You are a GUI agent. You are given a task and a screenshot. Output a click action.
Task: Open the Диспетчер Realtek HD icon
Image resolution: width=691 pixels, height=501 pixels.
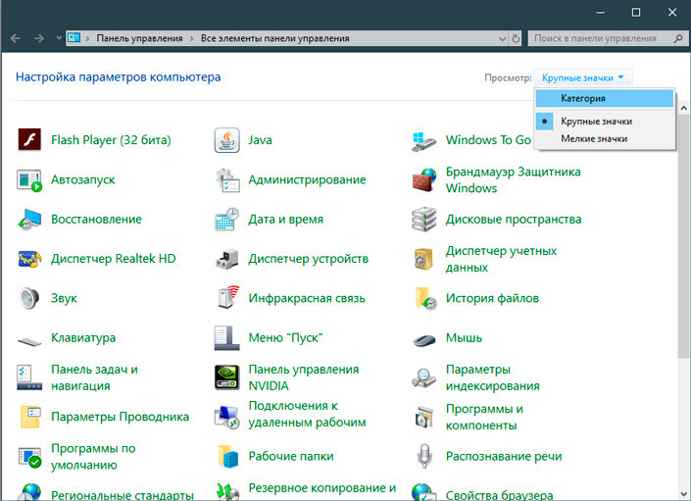point(29,259)
